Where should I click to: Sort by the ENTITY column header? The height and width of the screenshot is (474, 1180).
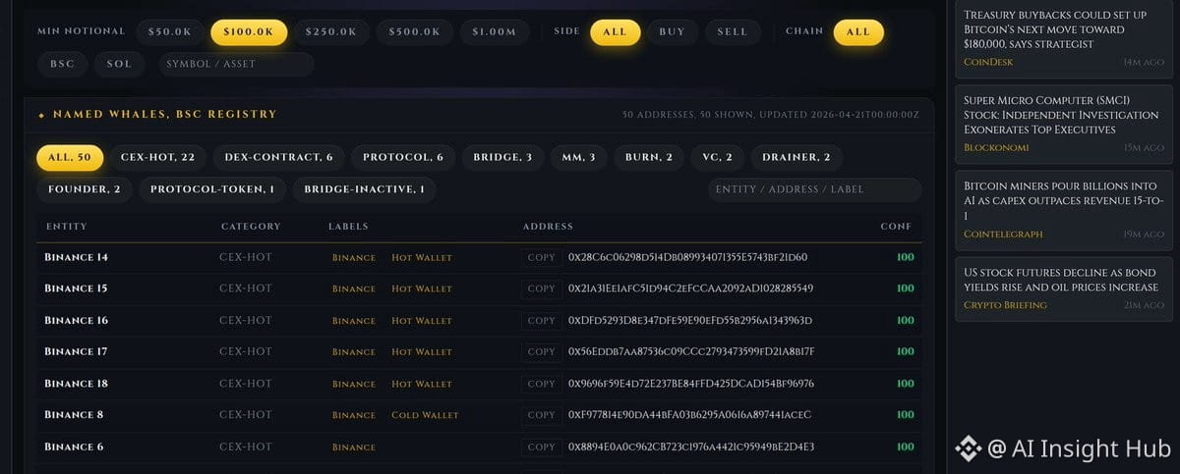click(x=67, y=227)
